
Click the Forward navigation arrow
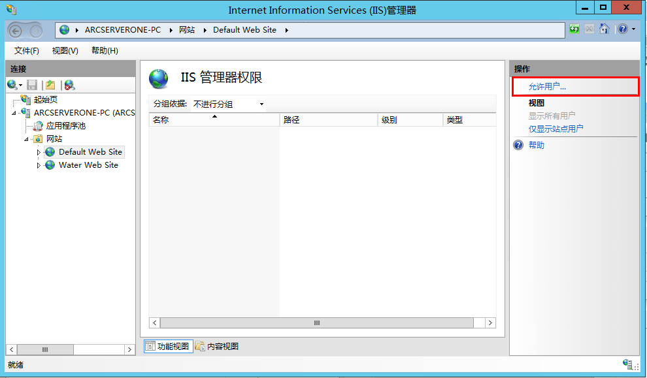pos(36,31)
